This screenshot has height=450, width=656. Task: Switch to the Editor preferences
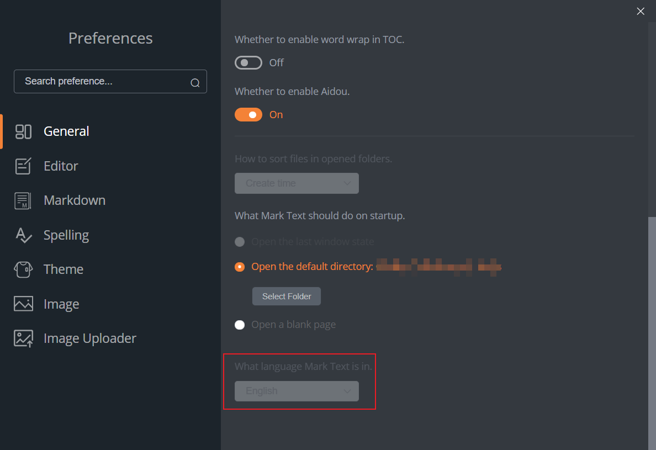110,166
